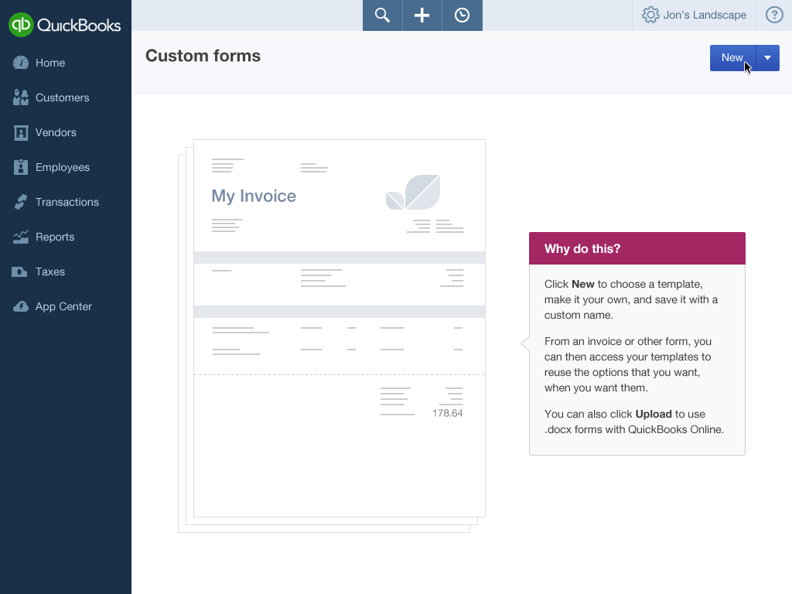Open recent transactions clock icon
Image resolution: width=792 pixels, height=594 pixels.
(x=462, y=15)
